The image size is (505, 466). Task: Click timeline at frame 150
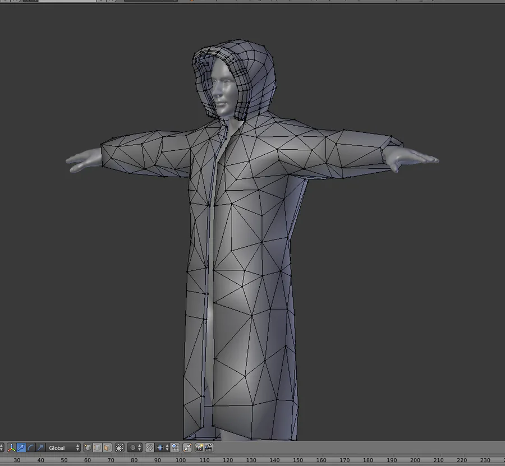pyautogui.click(x=298, y=460)
